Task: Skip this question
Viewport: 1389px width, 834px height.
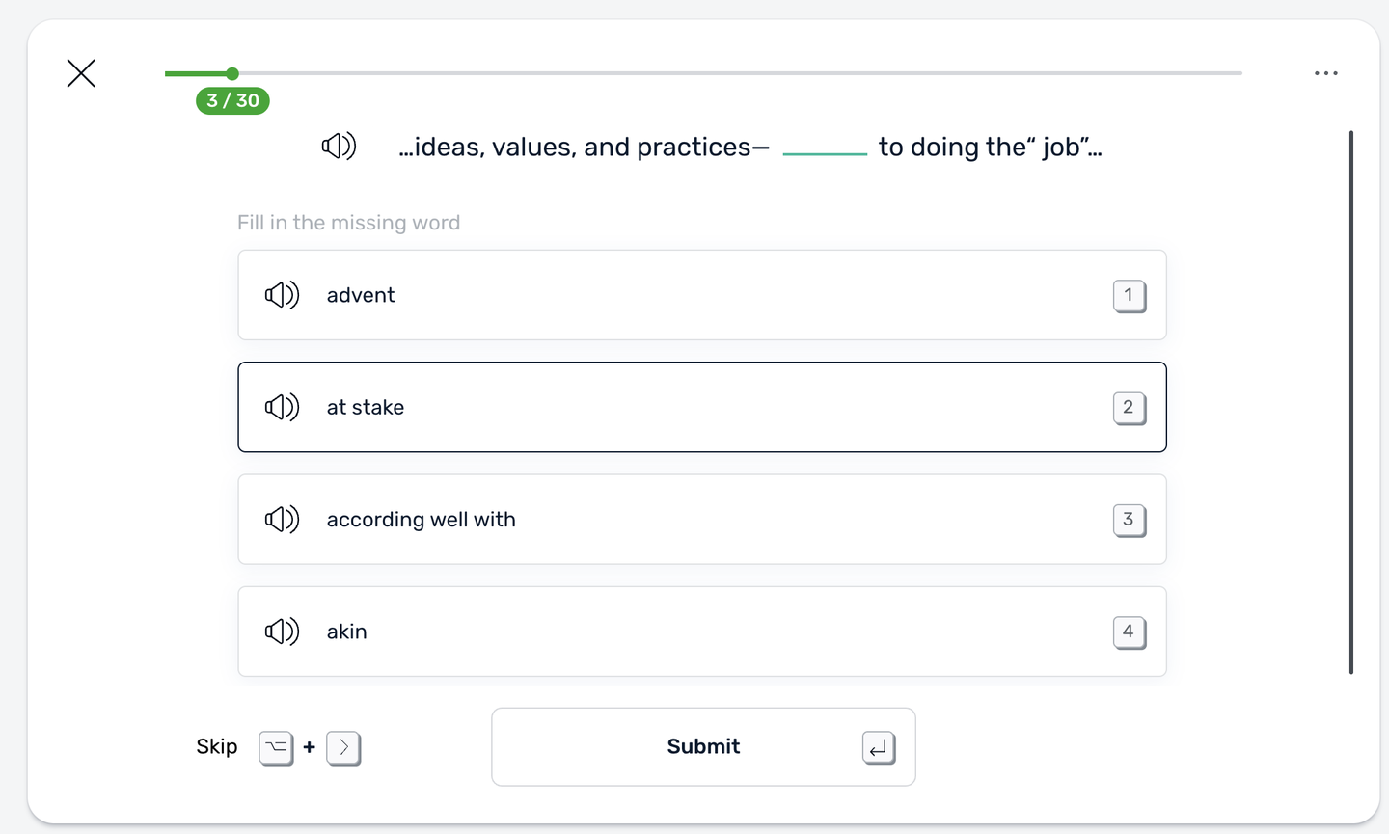Action: coord(217,747)
